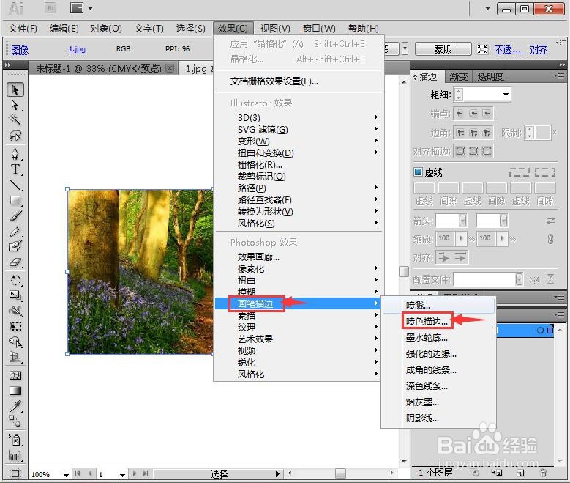Viewport: 570px width, 483px height.
Task: Open the first arrowhead start dropdown
Action: pyautogui.click(x=462, y=221)
